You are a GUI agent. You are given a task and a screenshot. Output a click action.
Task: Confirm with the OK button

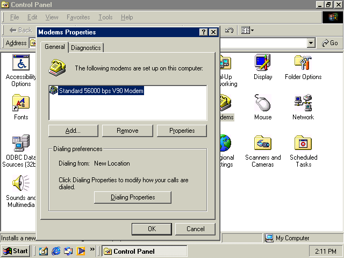[152, 229]
